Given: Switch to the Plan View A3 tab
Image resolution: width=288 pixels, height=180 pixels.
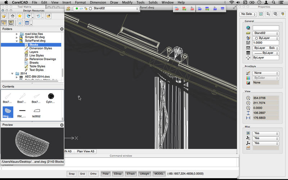Looking at the screenshot, I should (x=86, y=151).
